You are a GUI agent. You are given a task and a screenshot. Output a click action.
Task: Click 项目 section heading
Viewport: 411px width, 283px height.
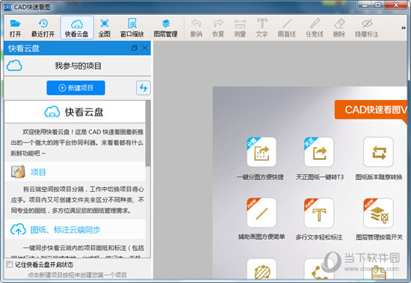pos(38,172)
